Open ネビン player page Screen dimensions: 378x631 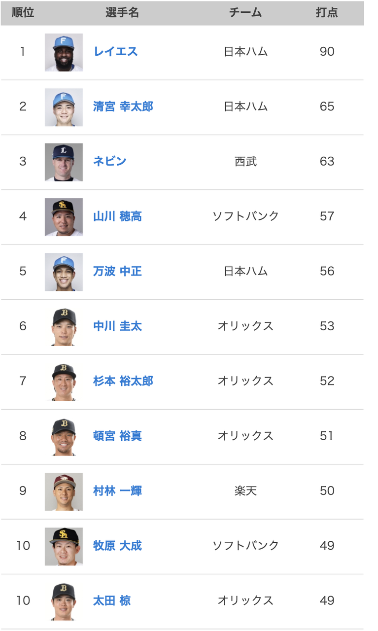110,161
